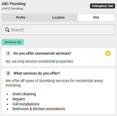Click the number 2 badge
117x116 pixels.
coord(8,73)
